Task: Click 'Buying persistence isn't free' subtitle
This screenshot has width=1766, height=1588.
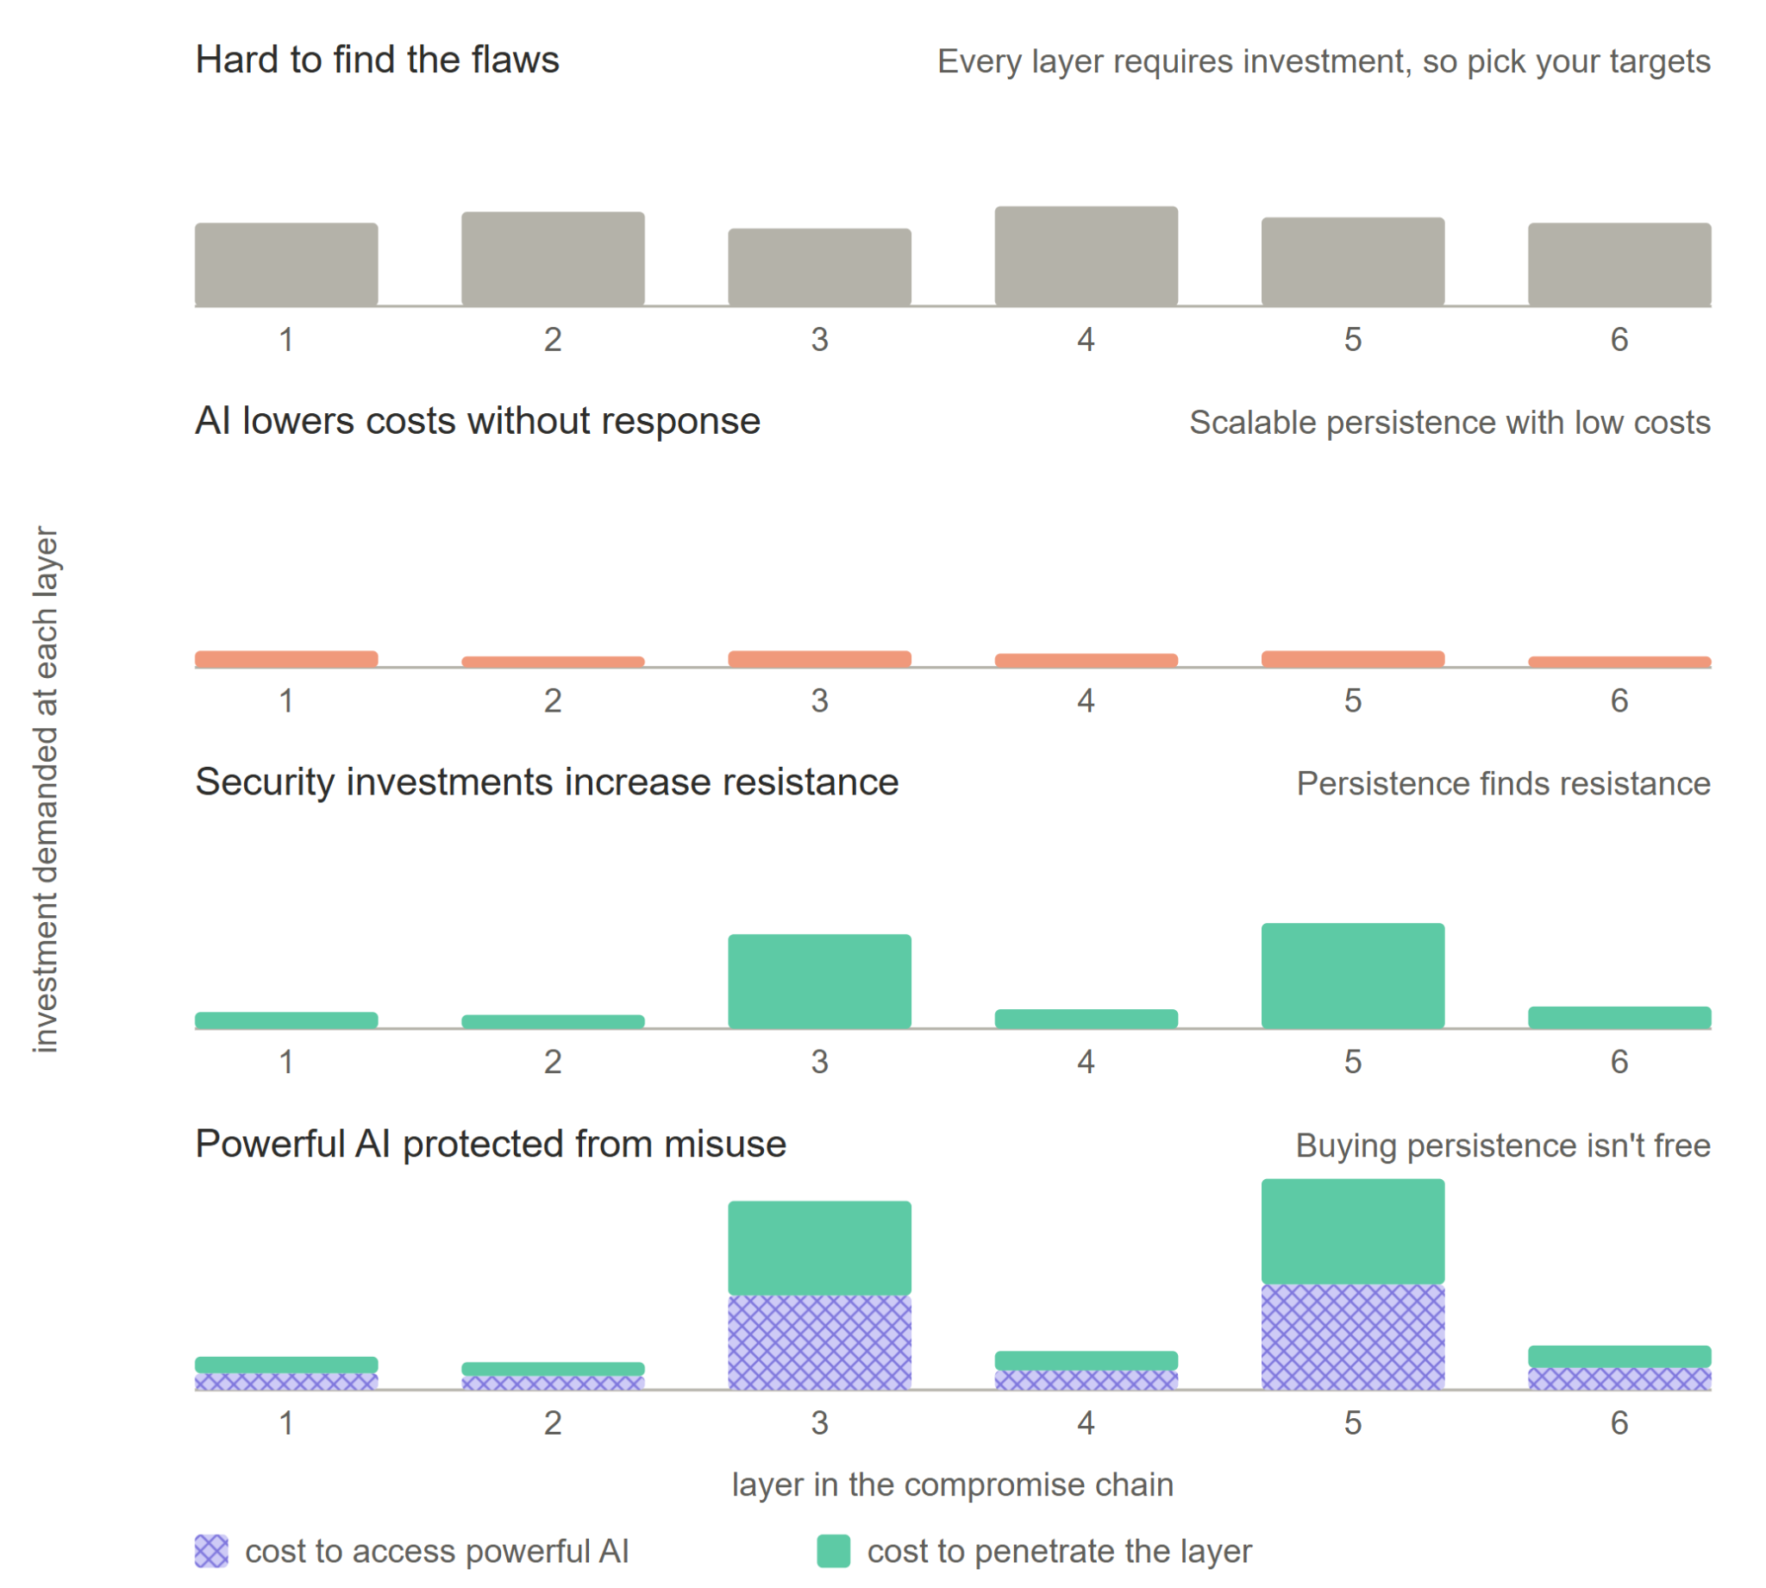Action: click(x=1503, y=1145)
